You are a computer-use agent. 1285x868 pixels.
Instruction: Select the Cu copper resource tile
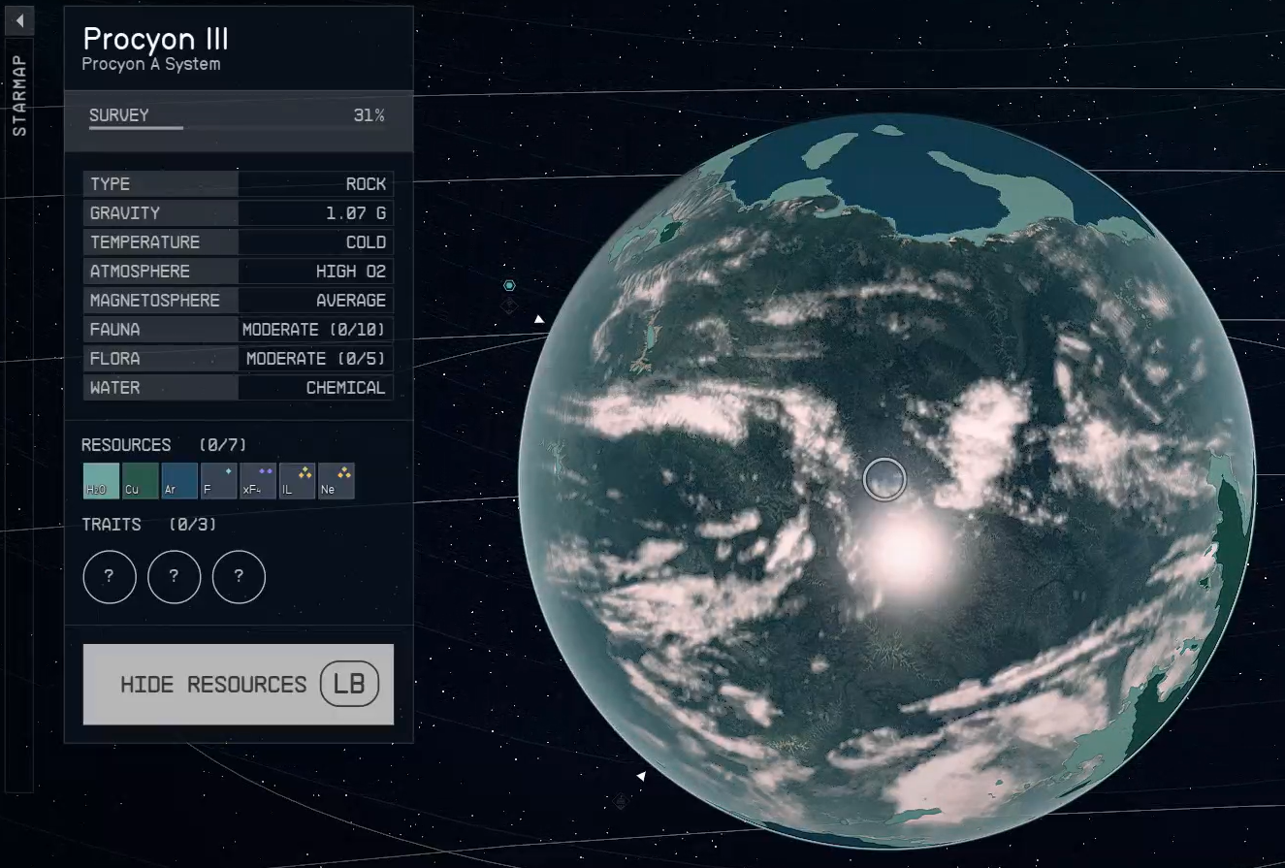tap(141, 481)
